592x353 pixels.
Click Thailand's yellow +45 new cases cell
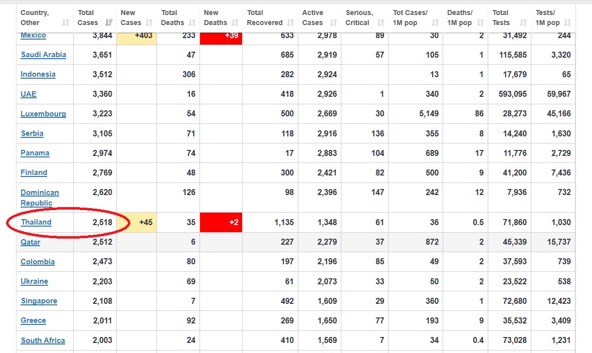136,222
